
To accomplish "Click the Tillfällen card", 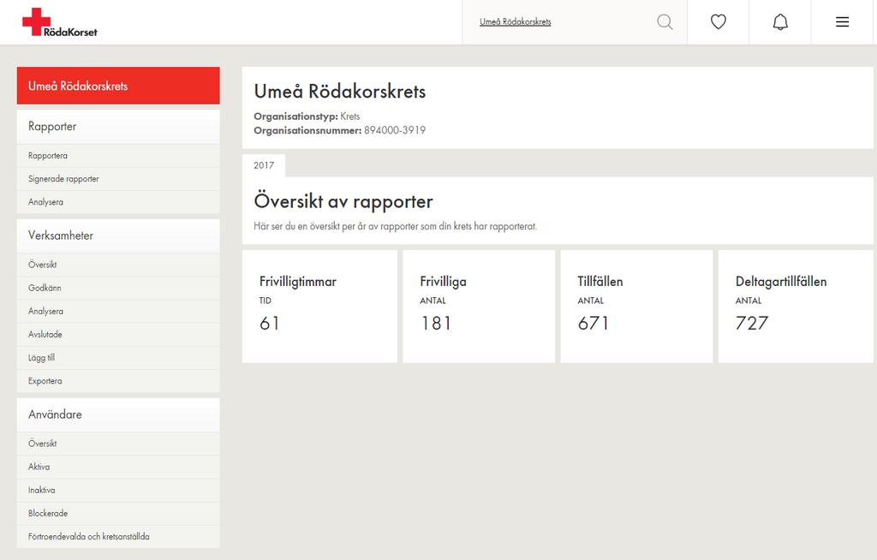I will pos(636,306).
